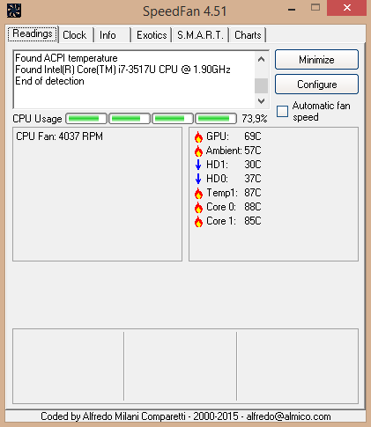The width and height of the screenshot is (371, 427).
Task: Click the blue down arrow beside HD0
Action: (198, 179)
